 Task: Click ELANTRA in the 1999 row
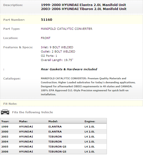55,126
